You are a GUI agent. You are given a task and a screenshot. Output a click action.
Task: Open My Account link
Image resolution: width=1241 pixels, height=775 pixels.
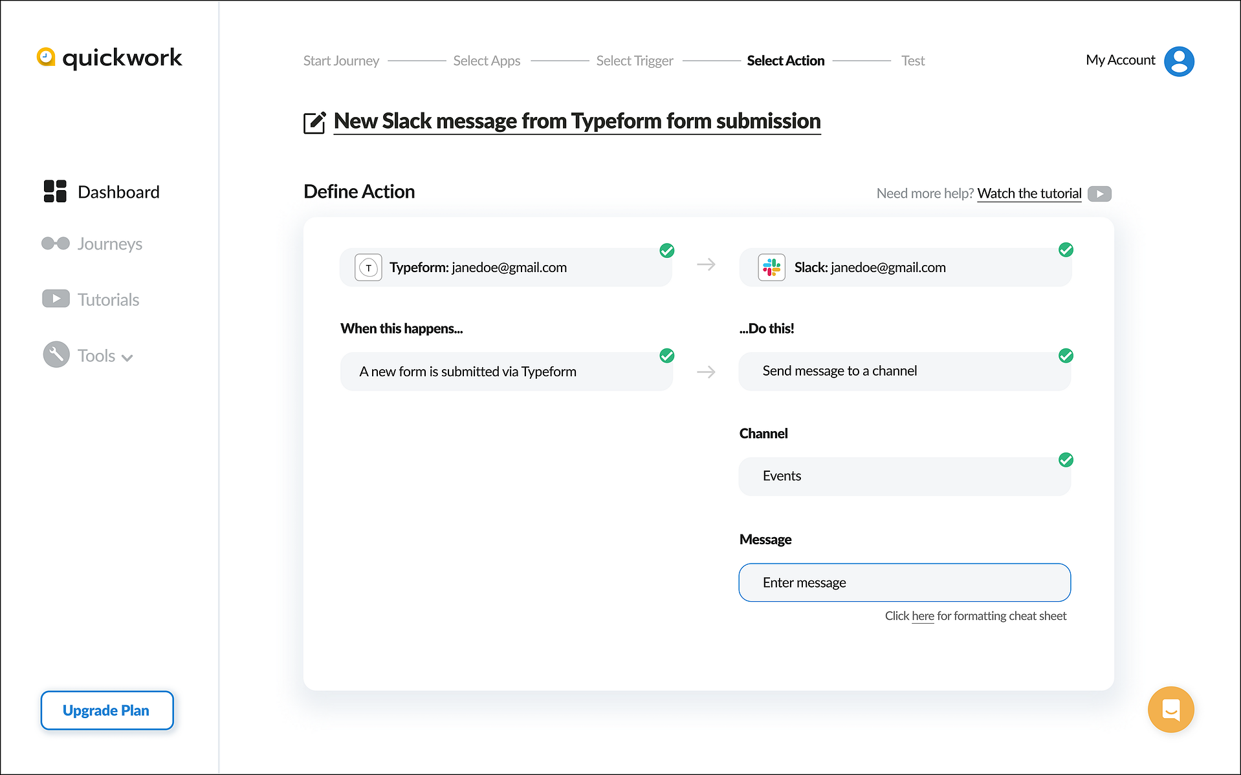[x=1120, y=60]
